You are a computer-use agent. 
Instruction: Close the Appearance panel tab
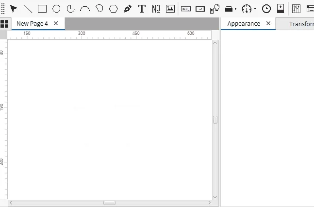[268, 23]
